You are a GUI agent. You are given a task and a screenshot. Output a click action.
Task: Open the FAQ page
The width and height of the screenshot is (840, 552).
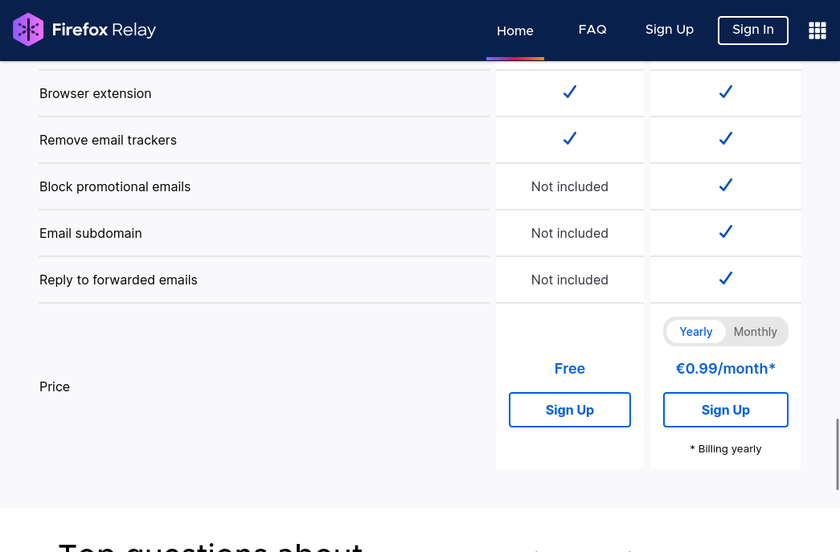coord(592,29)
